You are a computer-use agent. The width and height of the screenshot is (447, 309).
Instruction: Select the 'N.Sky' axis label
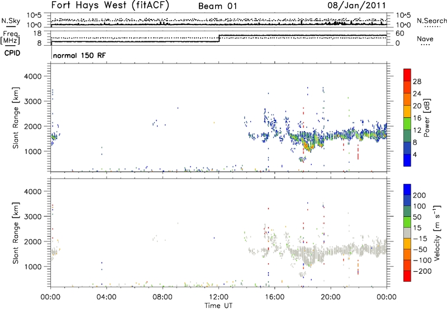[x=11, y=21]
